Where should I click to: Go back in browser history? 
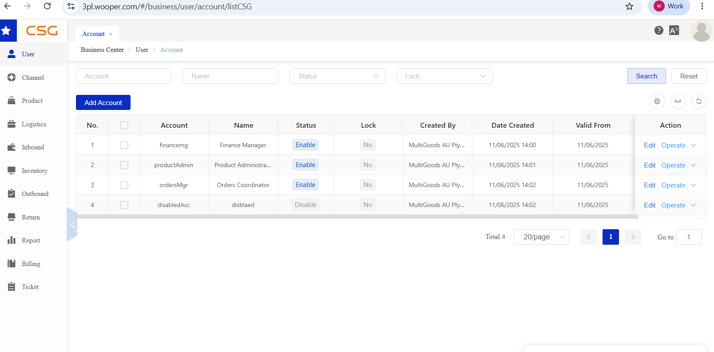coord(8,6)
